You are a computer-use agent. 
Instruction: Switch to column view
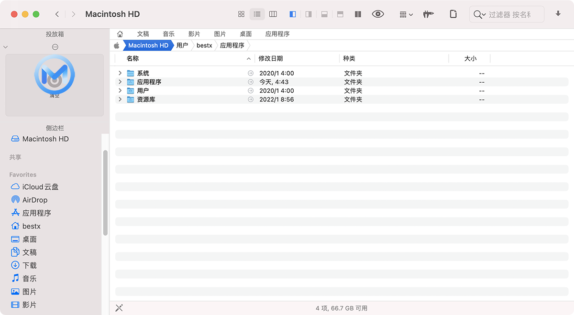(x=273, y=14)
